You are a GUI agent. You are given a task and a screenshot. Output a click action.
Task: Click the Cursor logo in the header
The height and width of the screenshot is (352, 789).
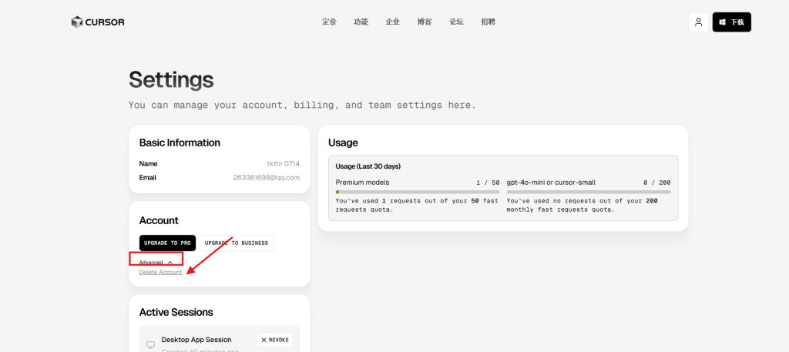pyautogui.click(x=98, y=22)
